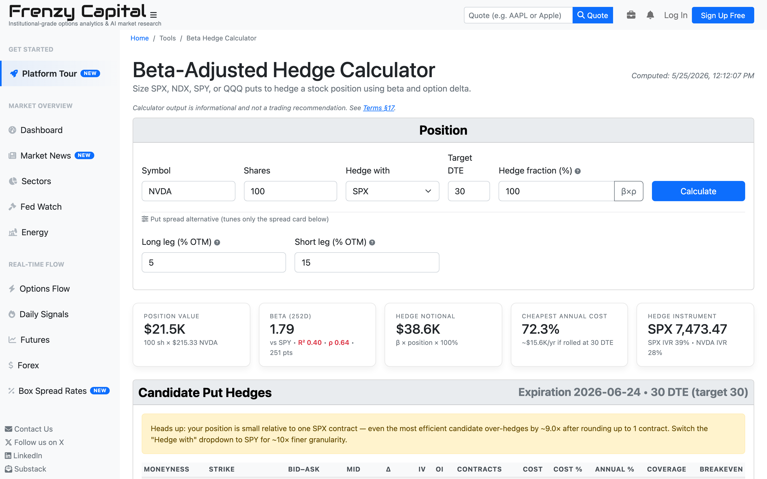Click the Futures line chart icon
The width and height of the screenshot is (767, 479).
[12, 340]
